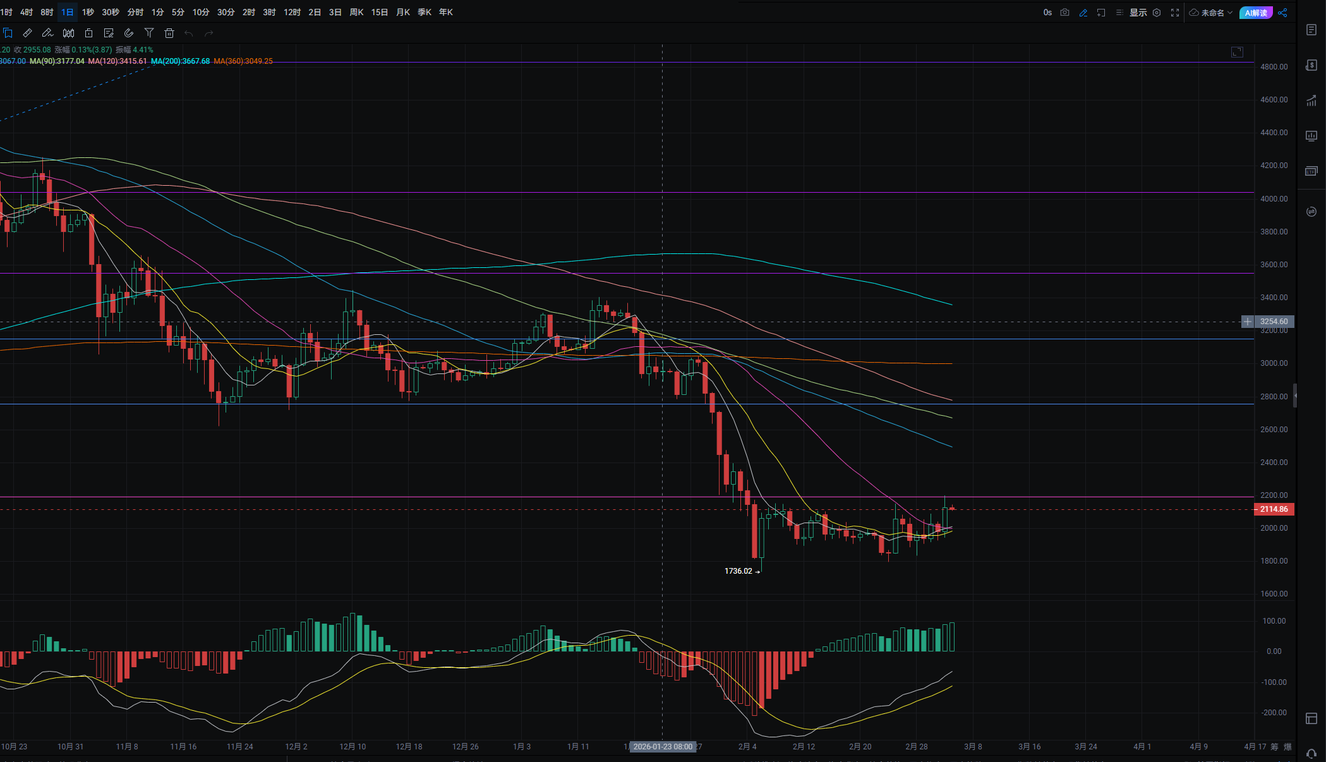Viewport: 1326px width, 762px height.
Task: Toggle the blue drawing pencil mode
Action: [1083, 13]
